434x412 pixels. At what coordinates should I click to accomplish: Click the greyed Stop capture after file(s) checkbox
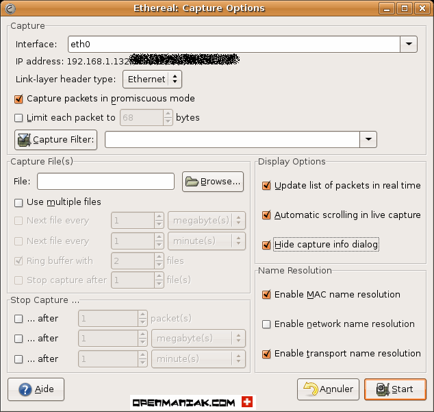[18, 280]
